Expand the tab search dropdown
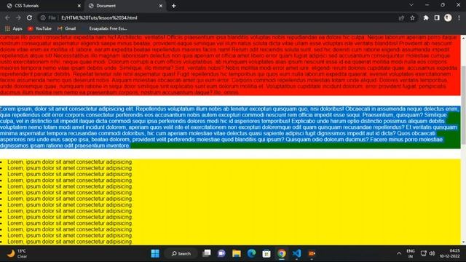The height and width of the screenshot is (262, 466). click(x=411, y=5)
